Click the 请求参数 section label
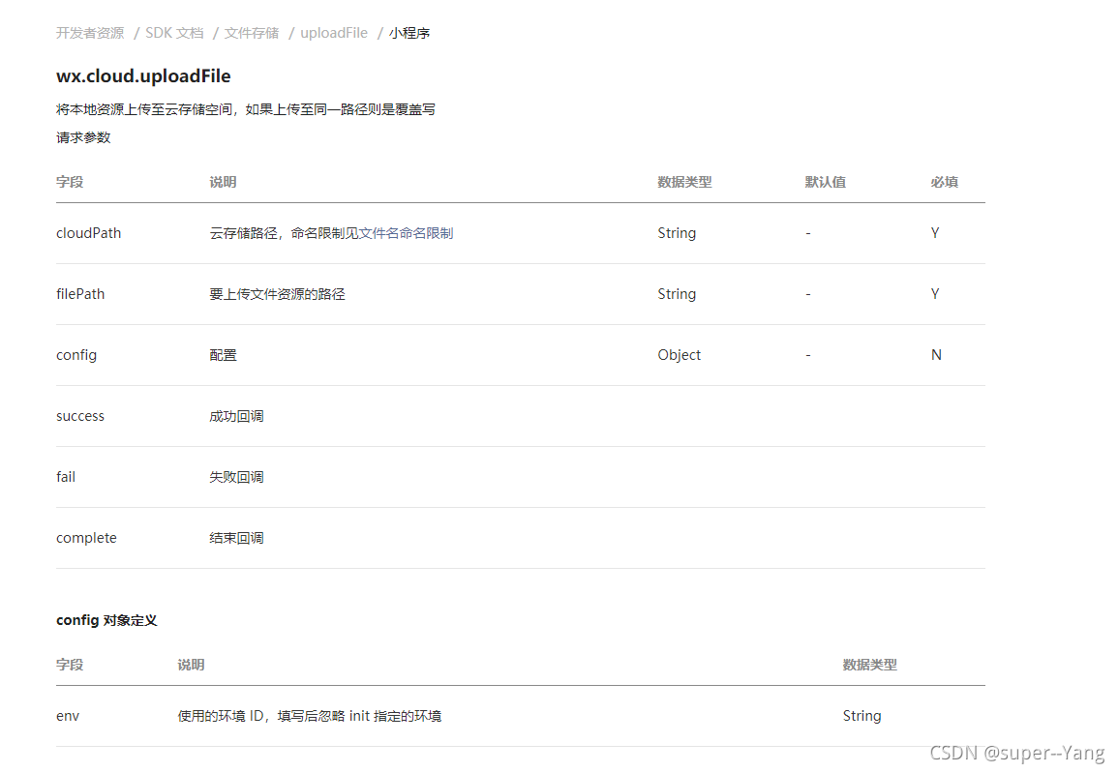 click(x=84, y=137)
